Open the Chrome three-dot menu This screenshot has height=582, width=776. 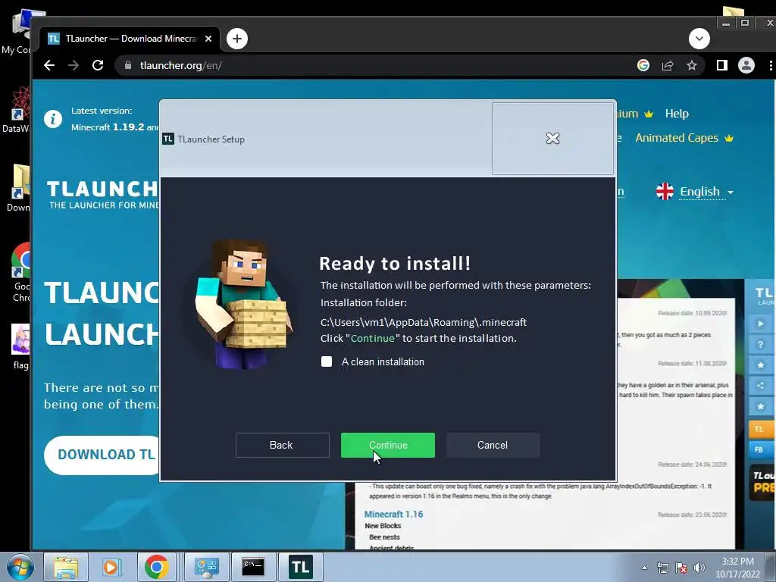click(770, 65)
